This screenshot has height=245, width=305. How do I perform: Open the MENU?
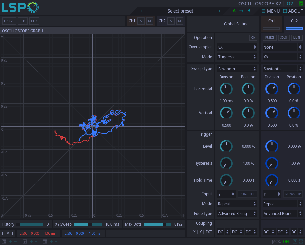click(x=271, y=11)
